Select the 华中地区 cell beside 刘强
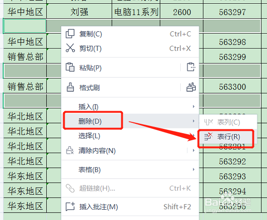The width and height of the screenshot is (267, 220). click(x=25, y=12)
